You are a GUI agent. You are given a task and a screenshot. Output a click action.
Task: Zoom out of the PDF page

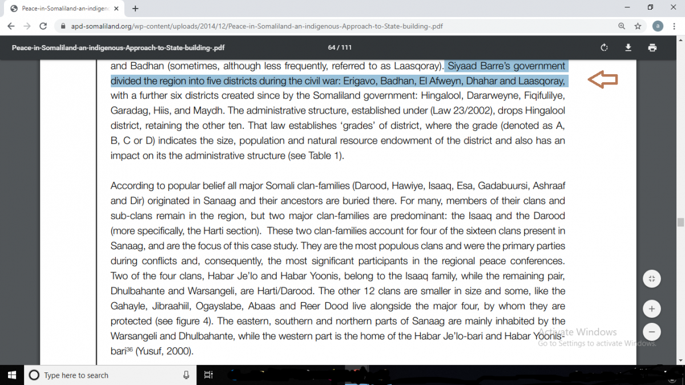(x=651, y=331)
